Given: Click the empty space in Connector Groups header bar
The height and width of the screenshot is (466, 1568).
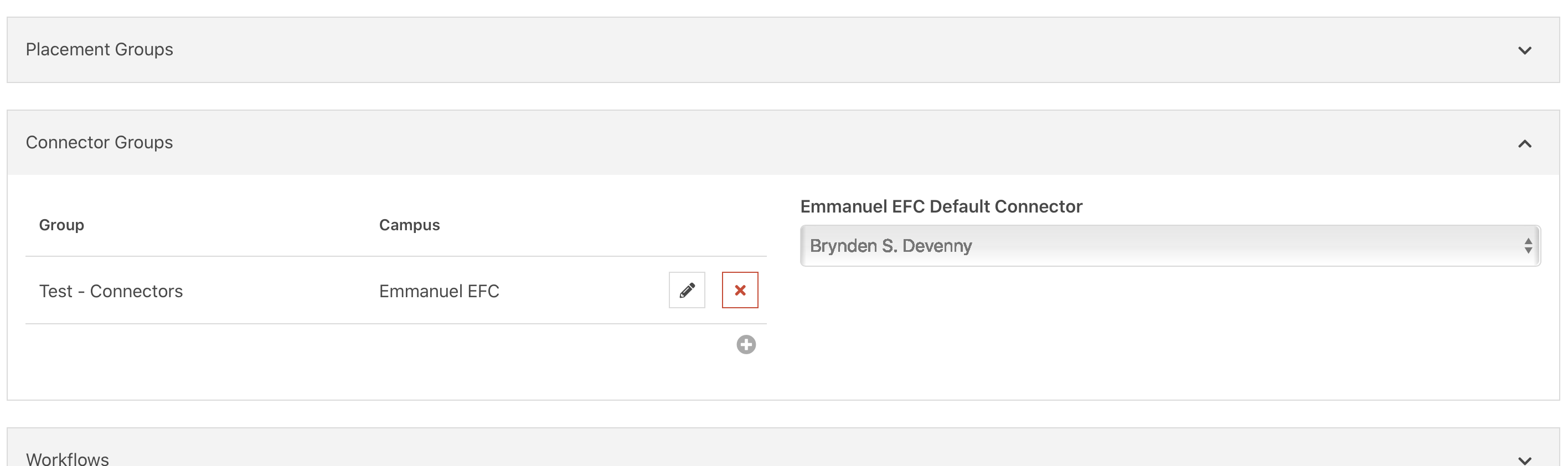Looking at the screenshot, I should coord(791,143).
